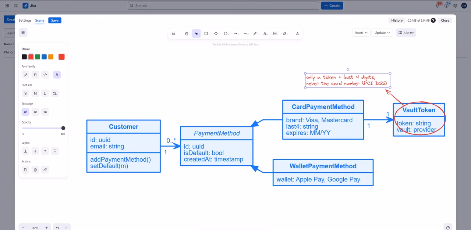The height and width of the screenshot is (230, 471).
Task: Open Jira settings gear icon
Action: 455,6
